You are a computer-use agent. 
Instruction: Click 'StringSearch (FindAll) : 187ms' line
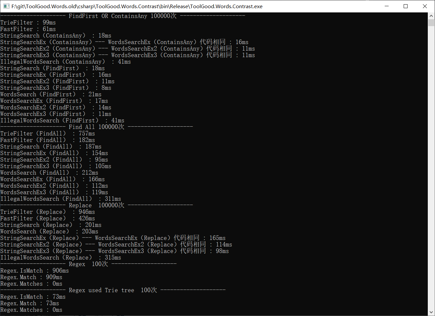click(51, 147)
